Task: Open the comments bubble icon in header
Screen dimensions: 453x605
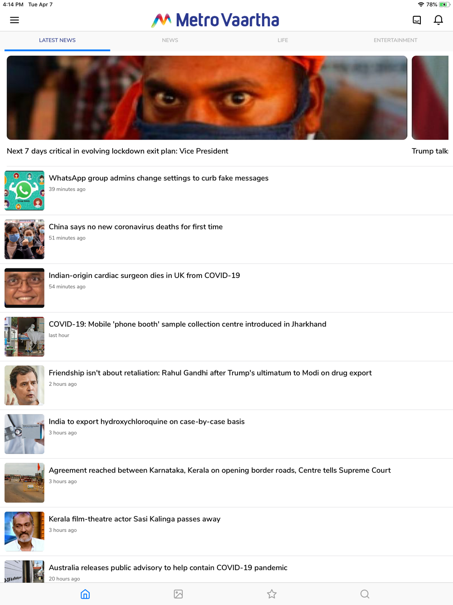Action: 417,20
